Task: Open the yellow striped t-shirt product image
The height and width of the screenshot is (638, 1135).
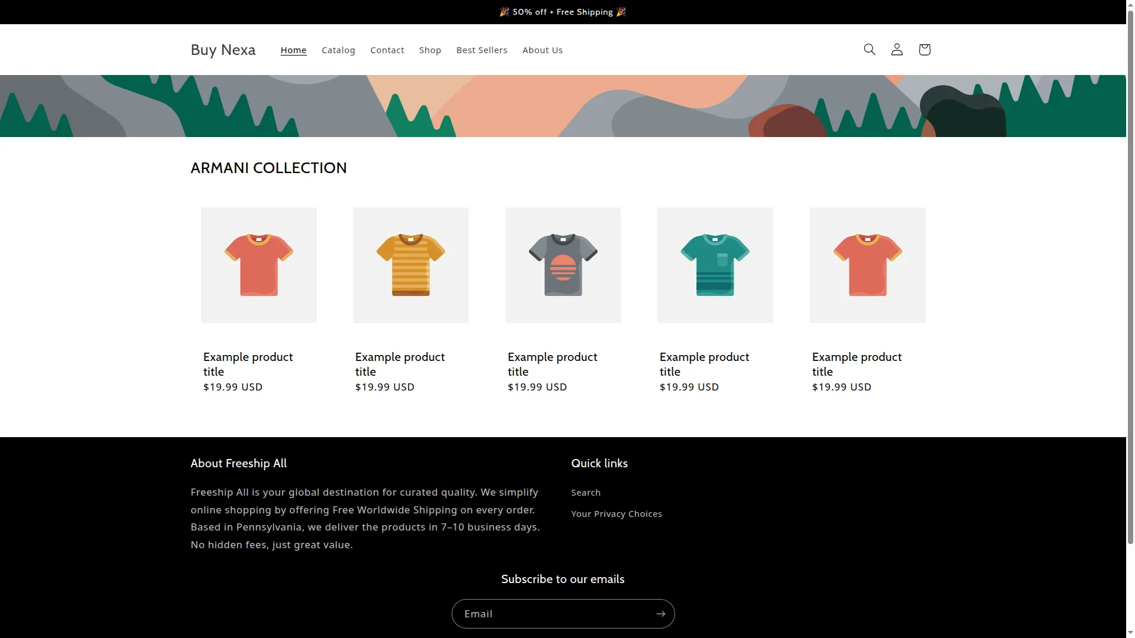Action: [411, 265]
